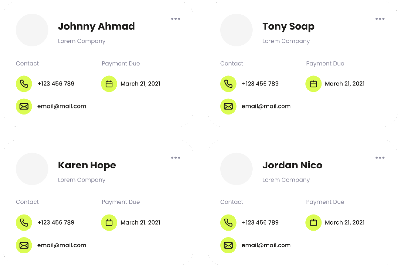
Task: Click phone icon on Tony Soap card
Action: pyautogui.click(x=228, y=84)
